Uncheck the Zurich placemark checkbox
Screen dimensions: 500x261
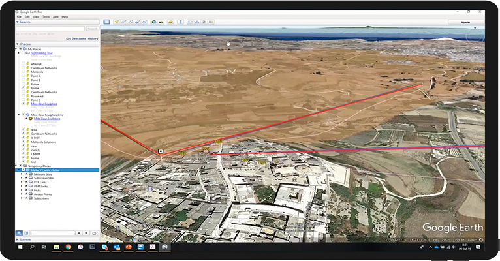tap(23, 150)
